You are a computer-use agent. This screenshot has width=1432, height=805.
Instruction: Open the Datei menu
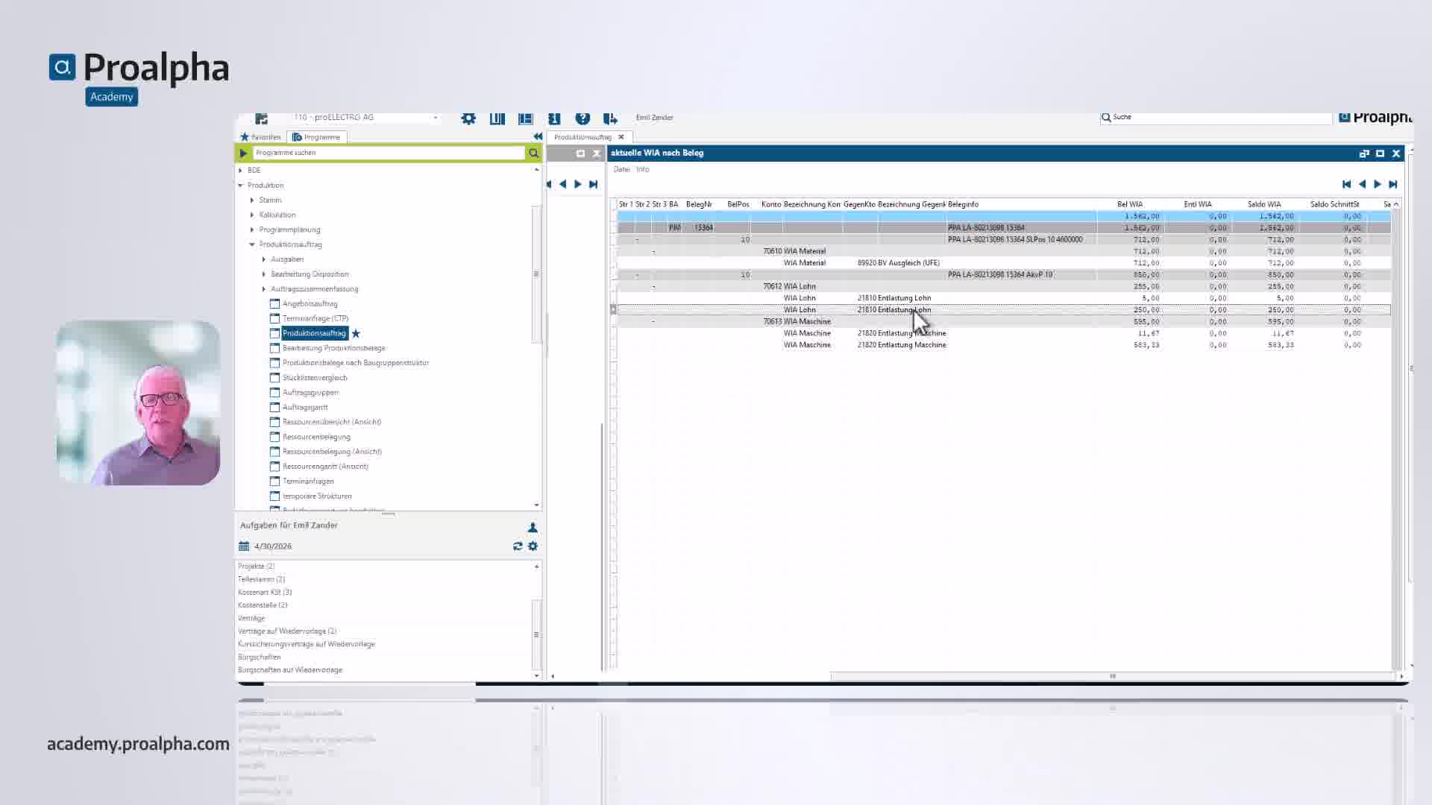click(621, 169)
